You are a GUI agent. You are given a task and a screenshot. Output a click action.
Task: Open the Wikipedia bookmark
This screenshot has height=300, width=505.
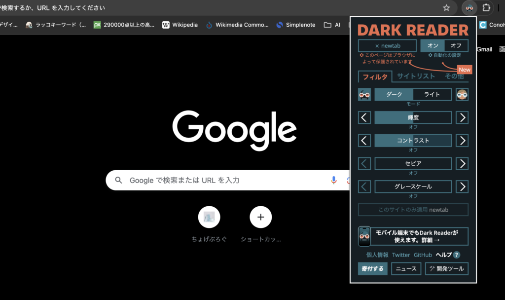(x=180, y=25)
